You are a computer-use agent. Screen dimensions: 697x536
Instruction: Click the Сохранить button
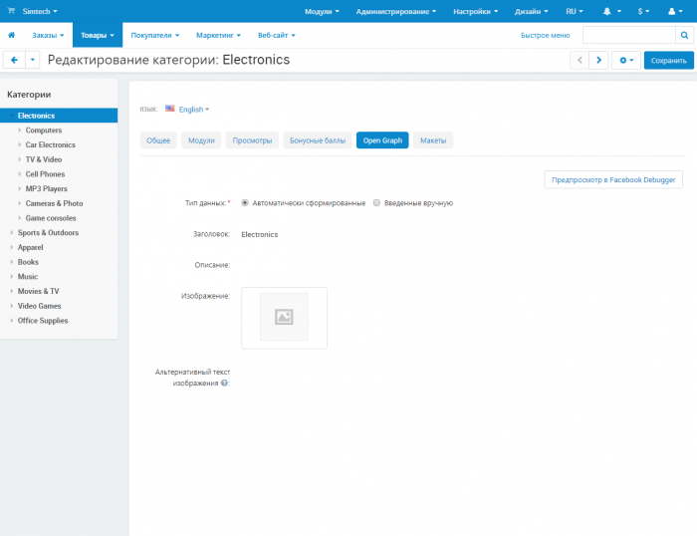(668, 60)
